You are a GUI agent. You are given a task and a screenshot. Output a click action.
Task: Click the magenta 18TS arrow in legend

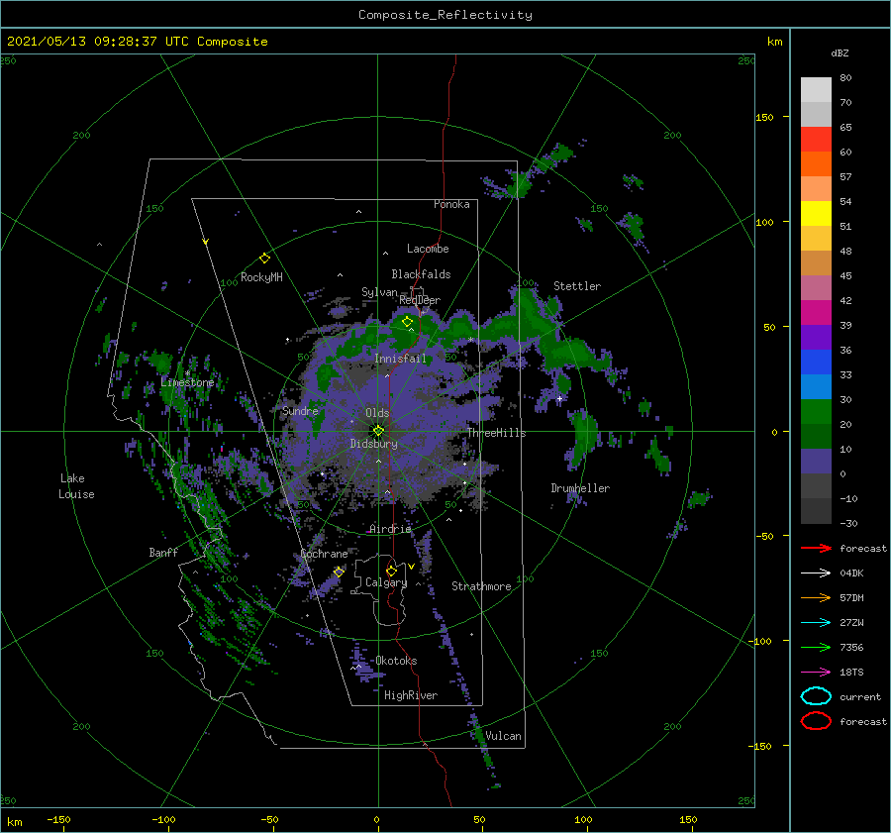[x=816, y=673]
